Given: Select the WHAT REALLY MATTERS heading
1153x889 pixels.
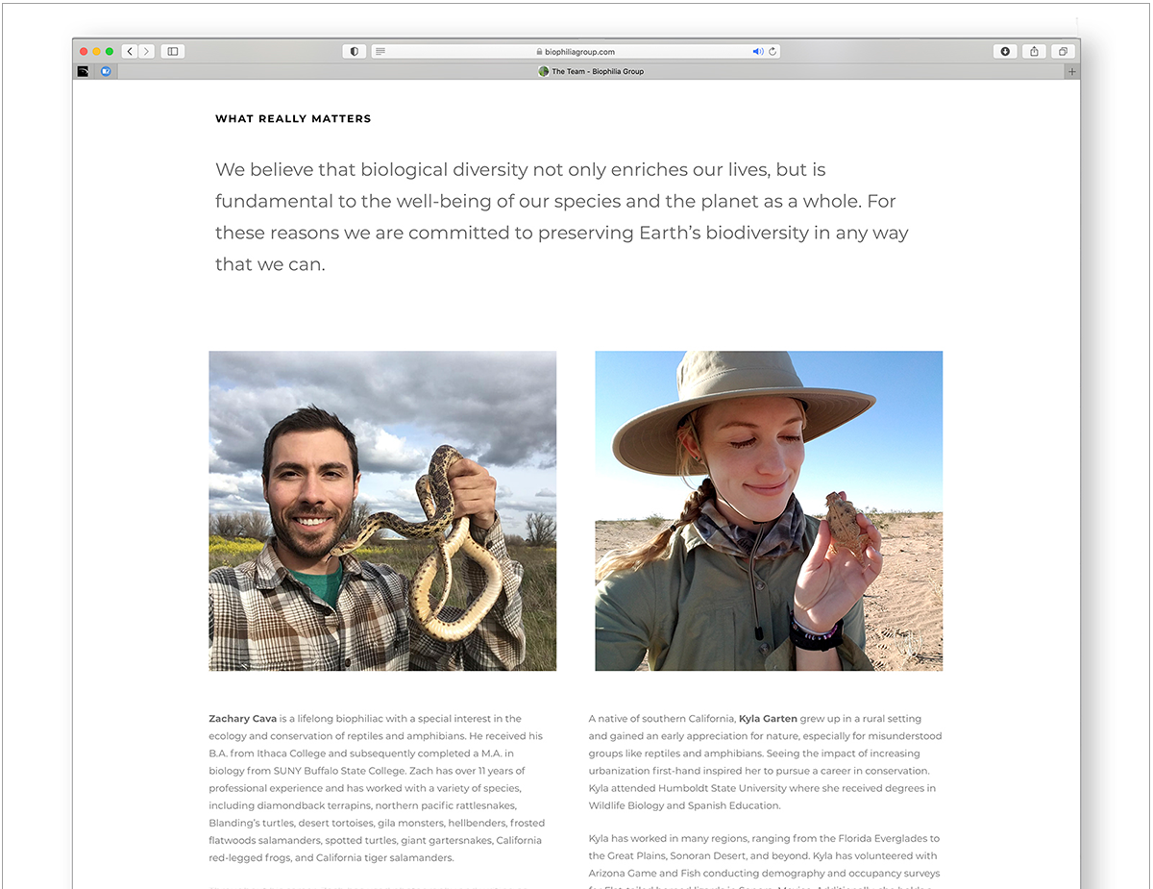Looking at the screenshot, I should click(x=293, y=119).
